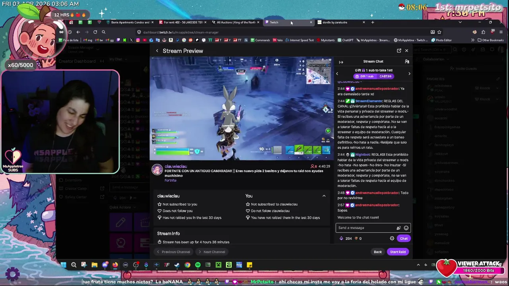Collapse the clauwieclau relationship section
509x286 pixels.
pyautogui.click(x=324, y=196)
